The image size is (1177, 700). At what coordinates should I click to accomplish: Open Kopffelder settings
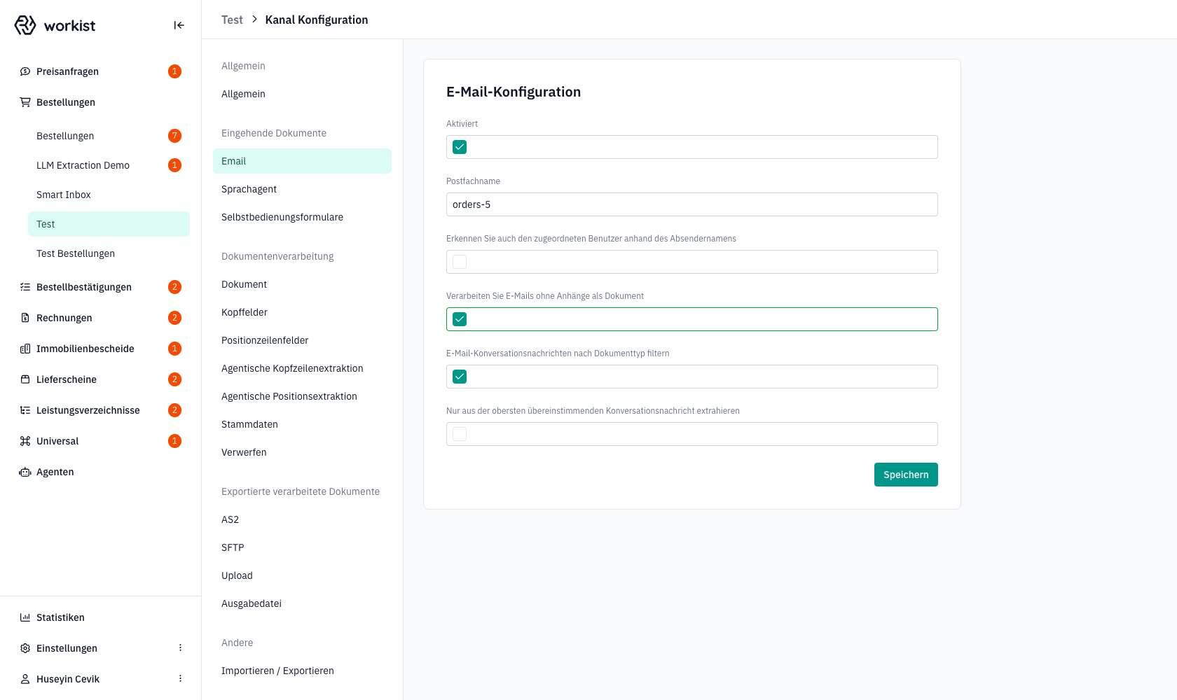tap(302, 312)
